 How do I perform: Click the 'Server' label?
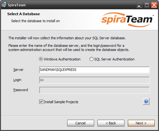coord(18,70)
